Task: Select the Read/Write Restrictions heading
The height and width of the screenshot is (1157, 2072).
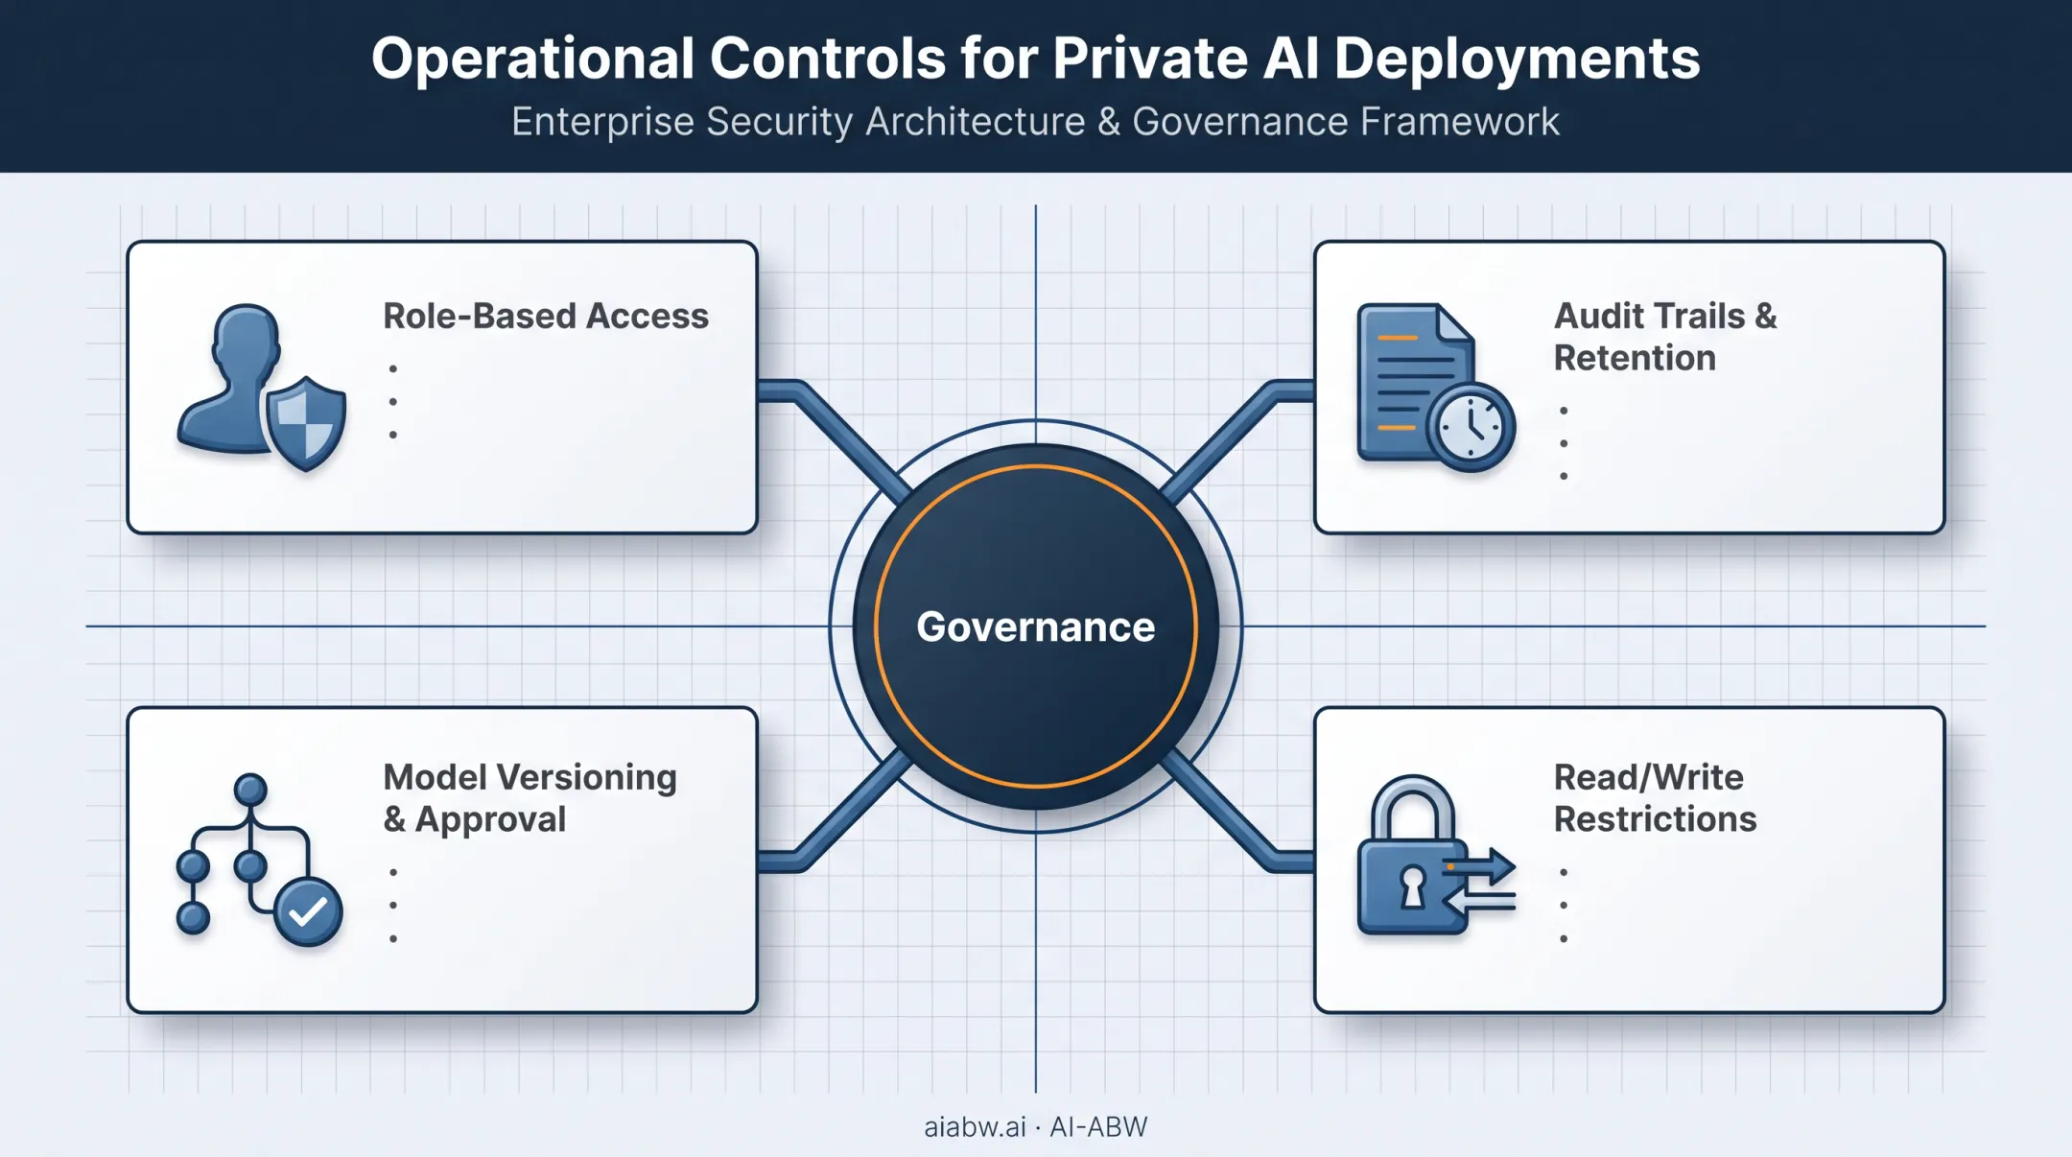Action: coord(1655,798)
